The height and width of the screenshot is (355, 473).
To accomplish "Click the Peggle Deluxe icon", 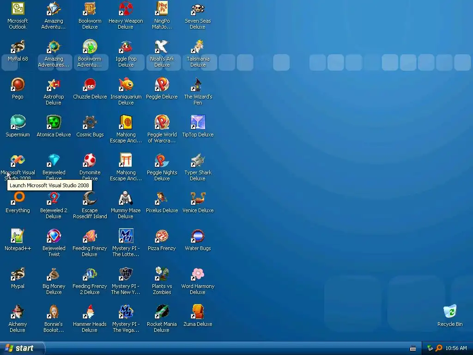I will pos(162,85).
